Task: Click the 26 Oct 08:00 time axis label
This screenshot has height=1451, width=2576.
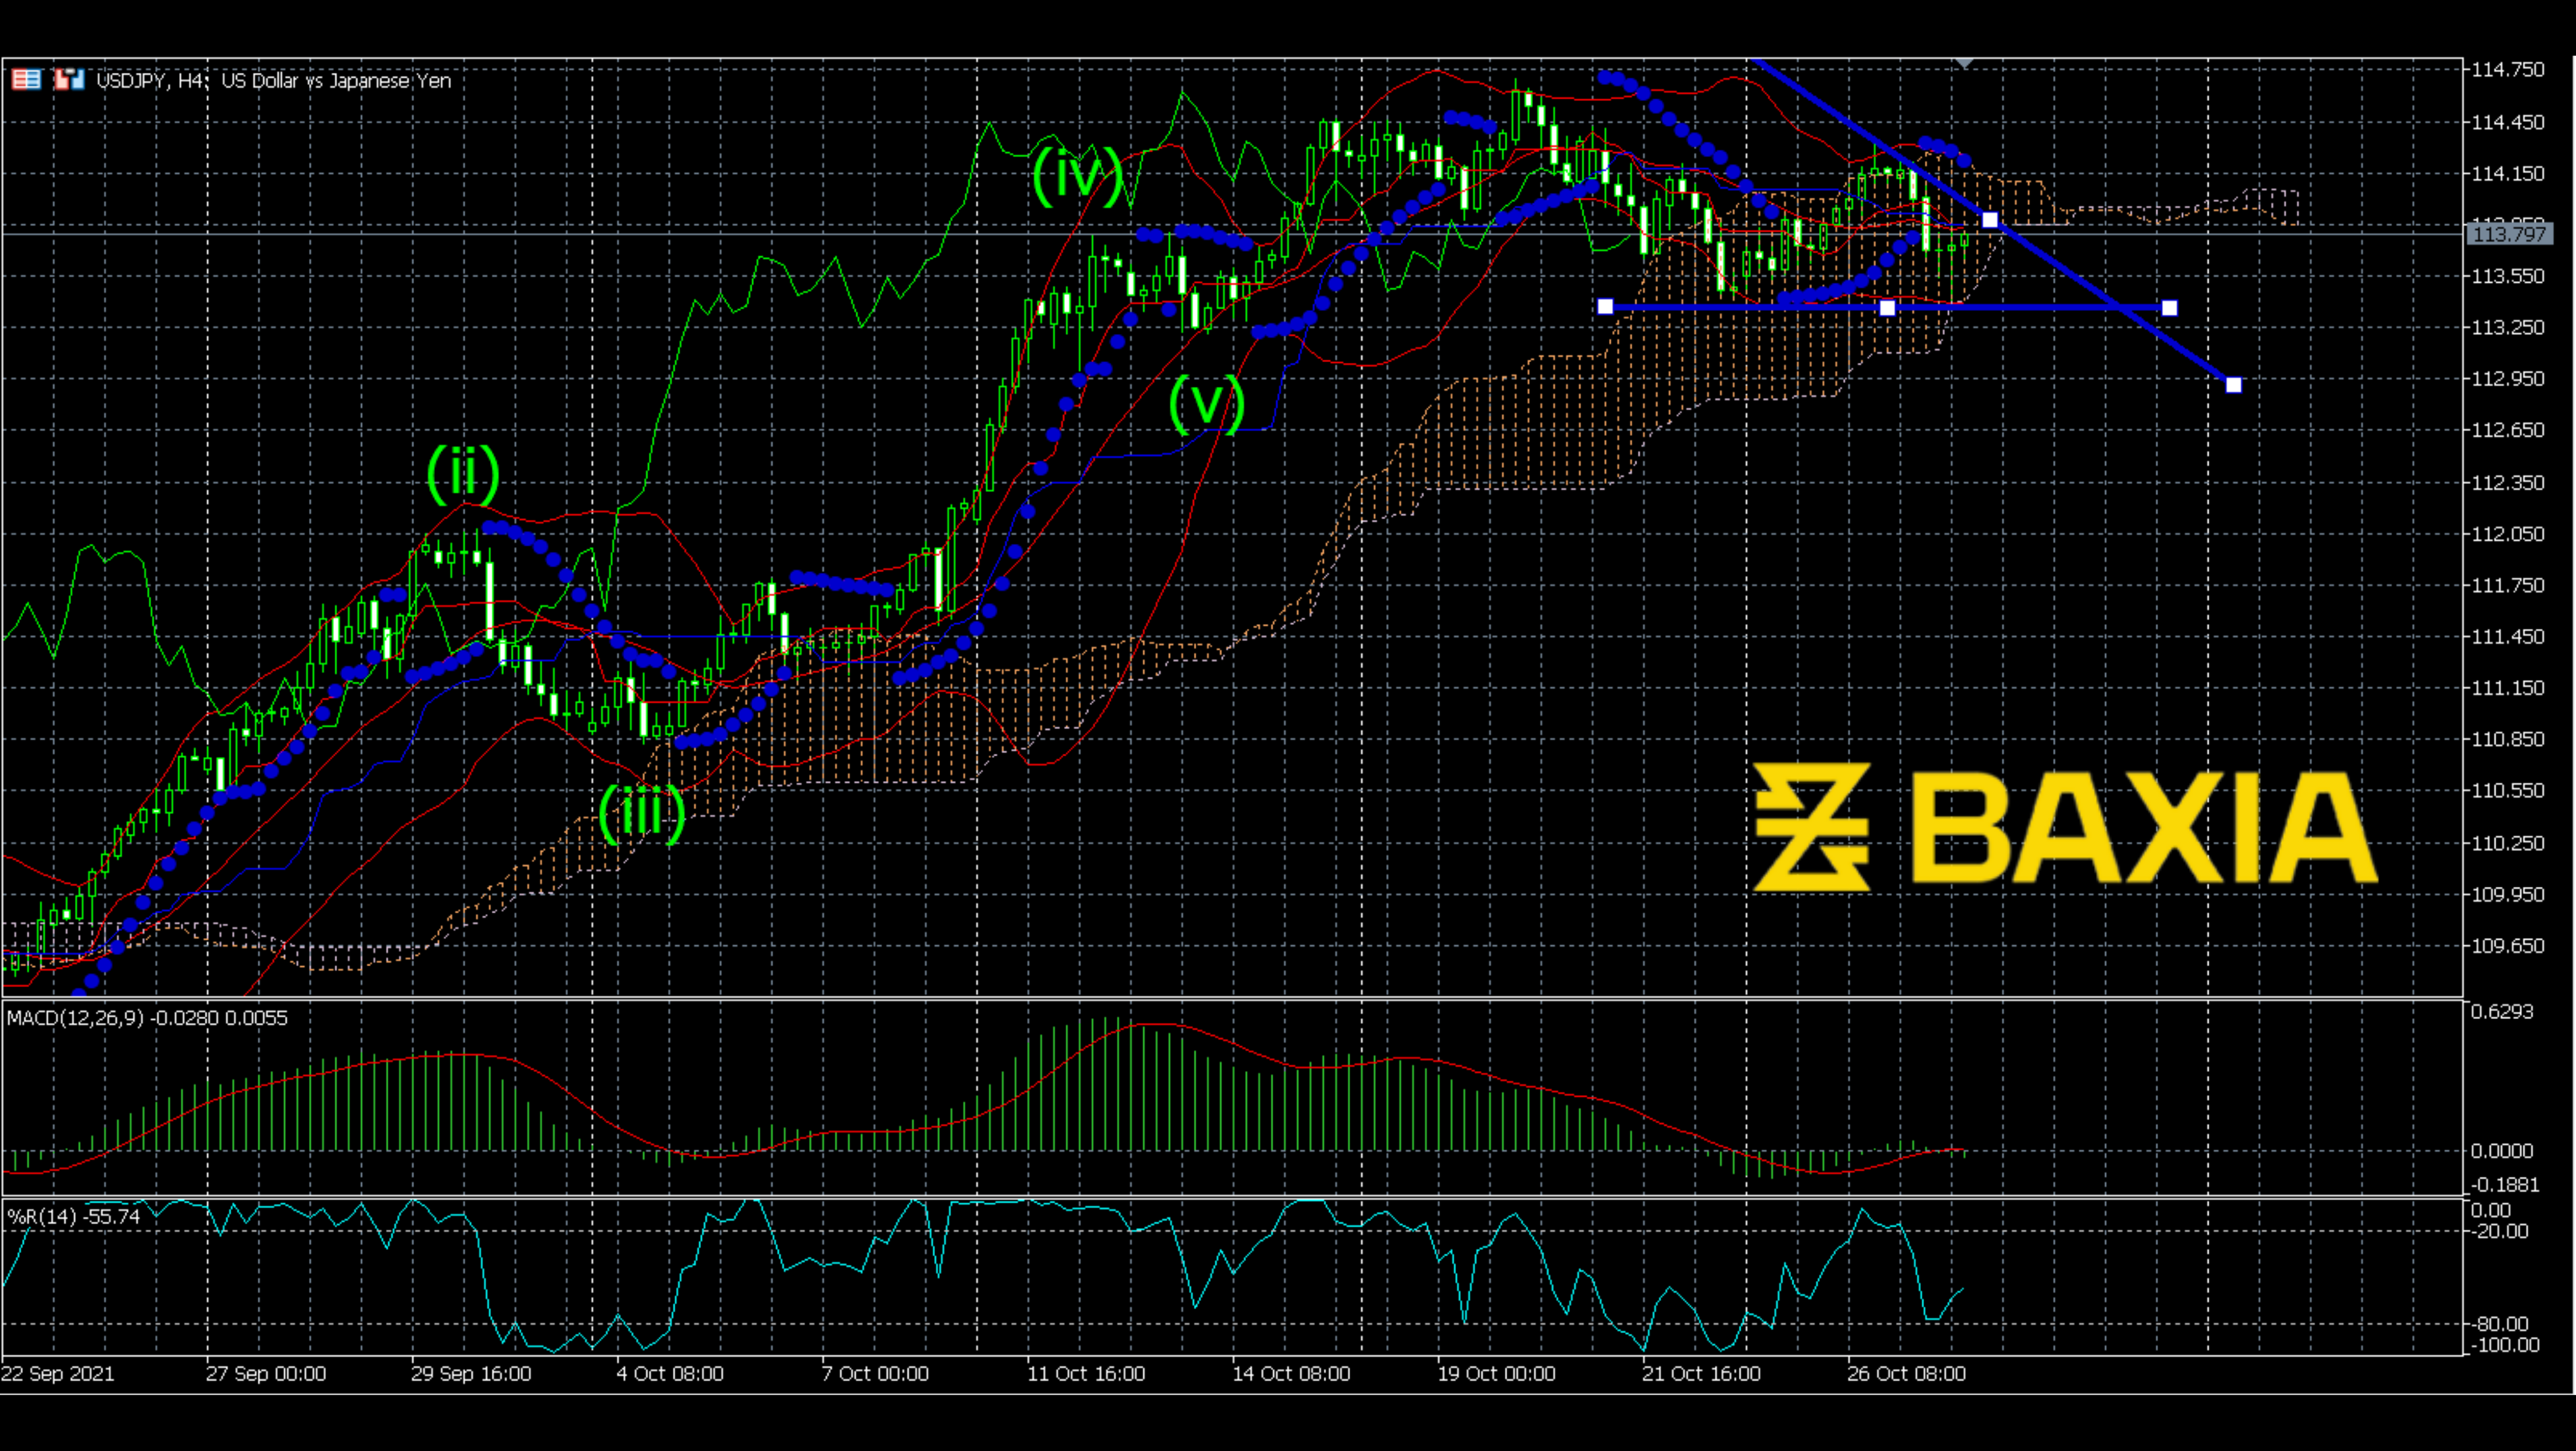Action: coord(1906,1374)
